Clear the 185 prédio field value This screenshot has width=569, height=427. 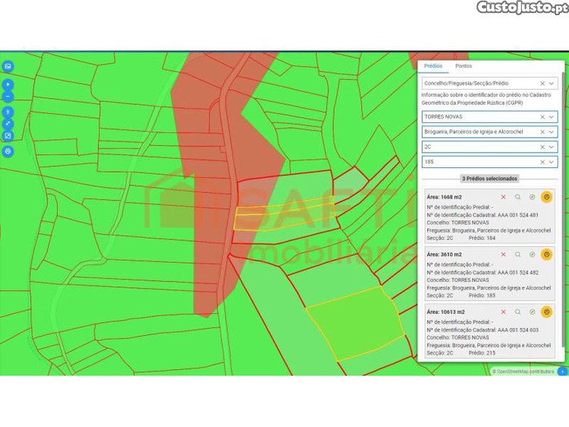pyautogui.click(x=542, y=162)
